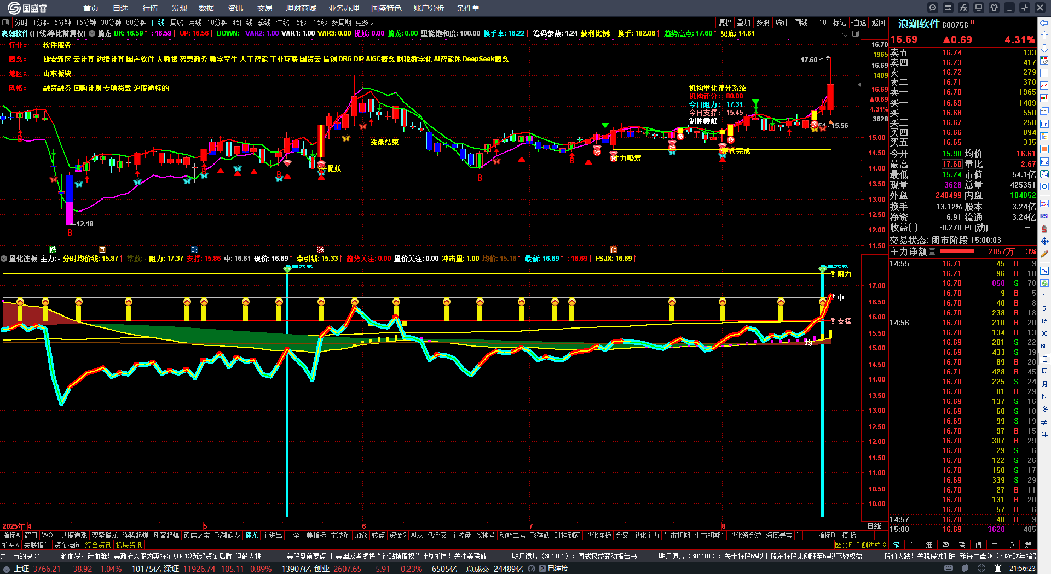Screen dimensions: 1051x574
Task: Click the Guosheng logo at top left
Action: (26, 8)
